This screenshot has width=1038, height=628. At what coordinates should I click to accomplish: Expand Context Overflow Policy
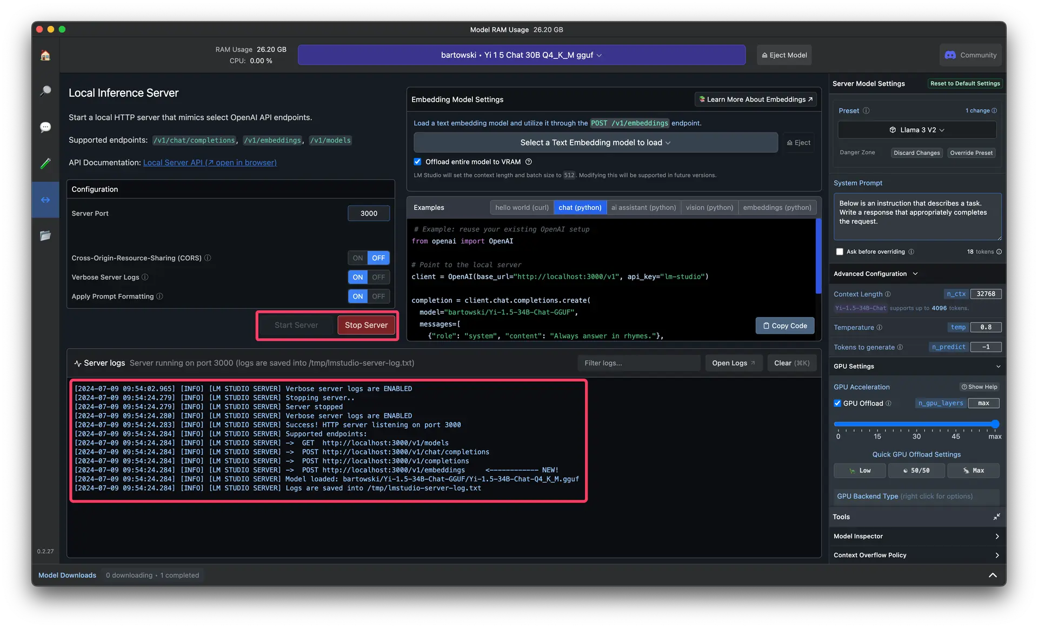coord(917,556)
